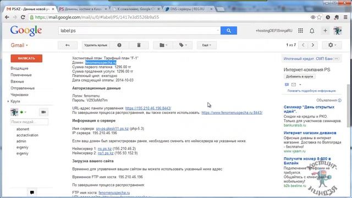Viewport: 352px width, 198px height.
Task: Switch to К сожалению, Google tab
Action: (x=136, y=9)
